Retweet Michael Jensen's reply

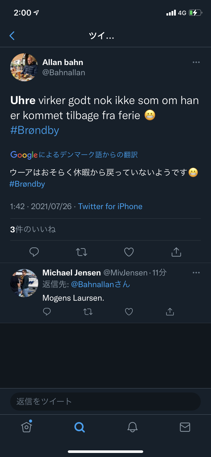pos(88,312)
